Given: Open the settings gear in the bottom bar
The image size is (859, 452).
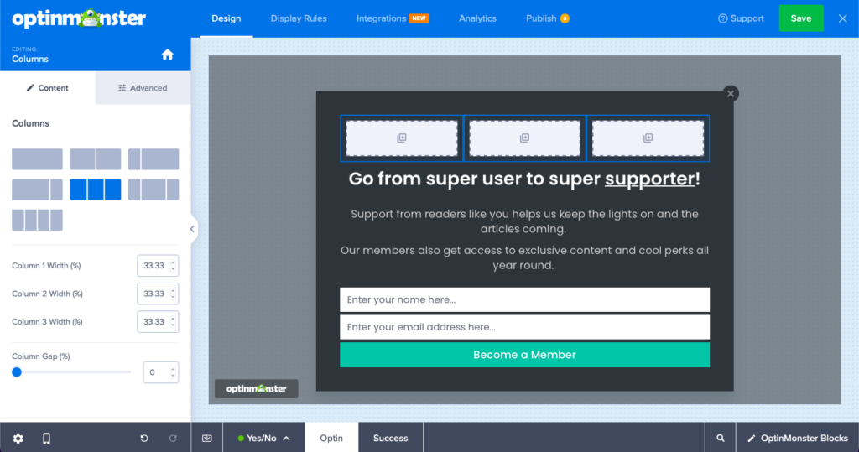Looking at the screenshot, I should pos(18,438).
